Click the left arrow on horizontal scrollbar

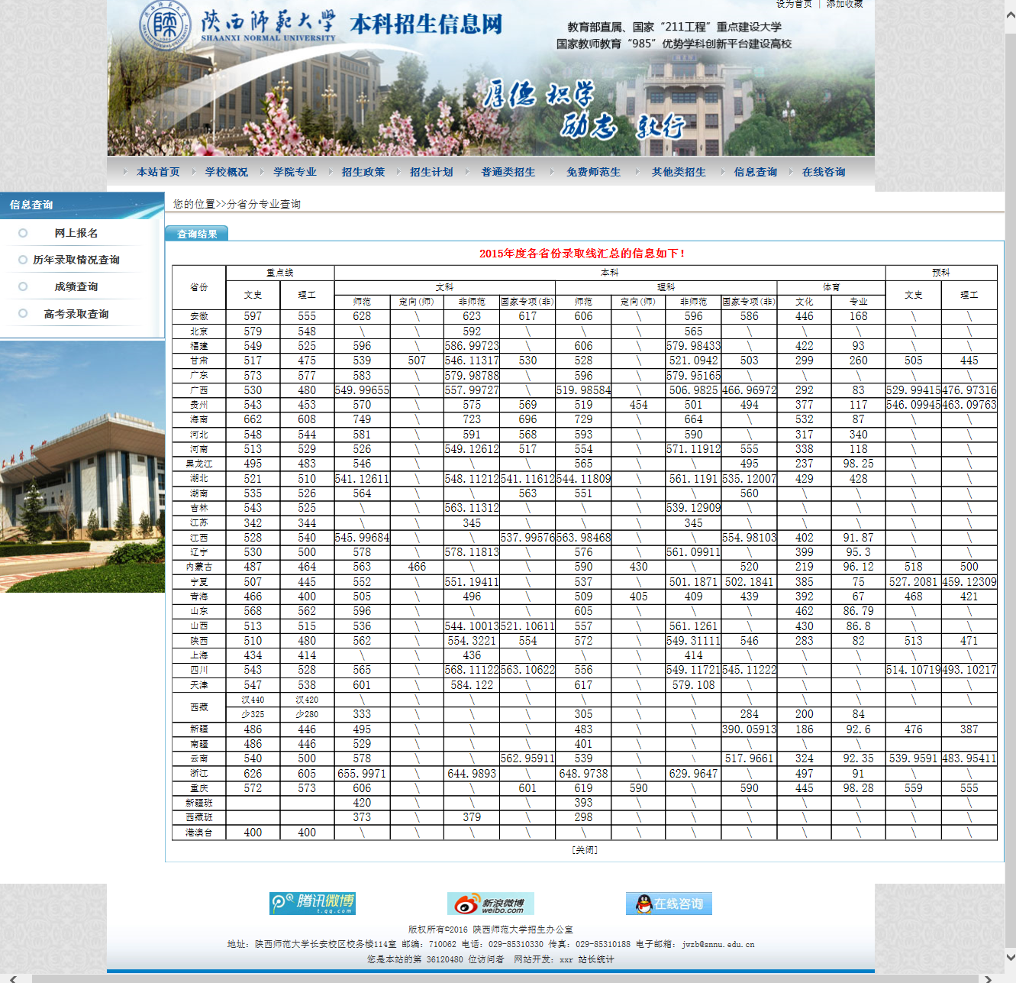click(x=13, y=978)
